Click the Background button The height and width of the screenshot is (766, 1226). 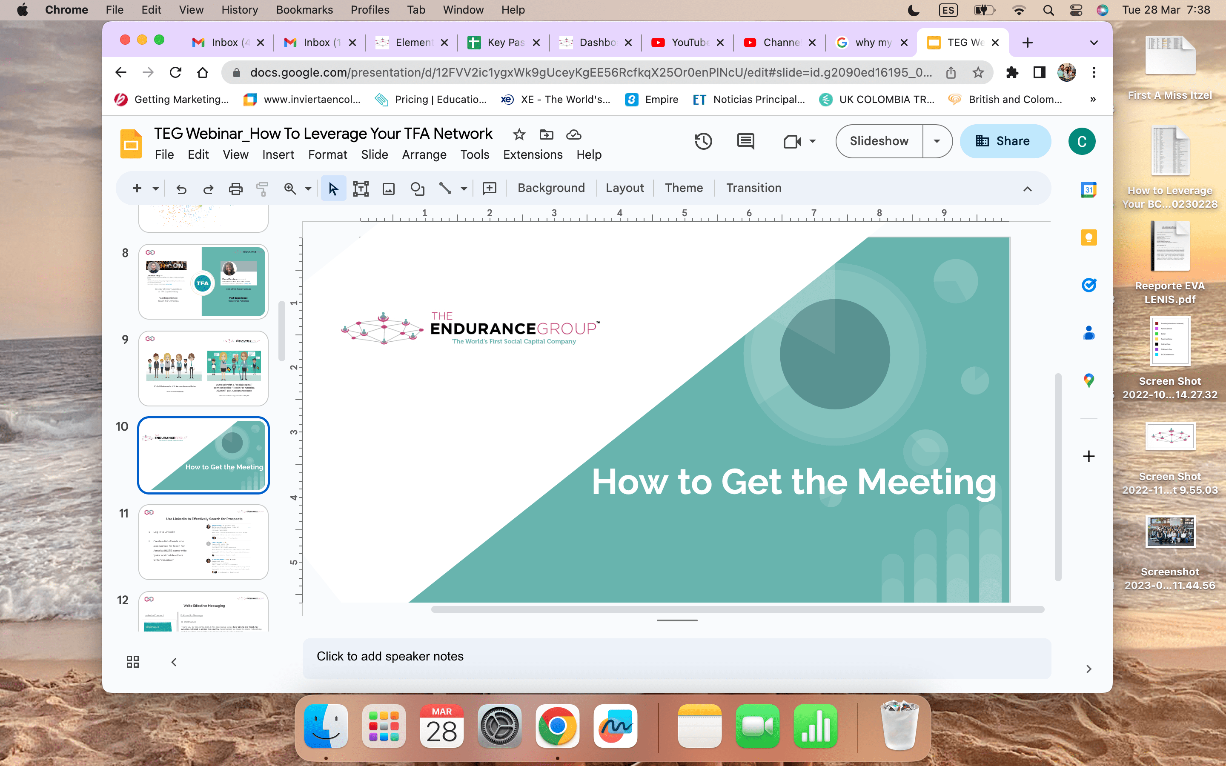[551, 188]
